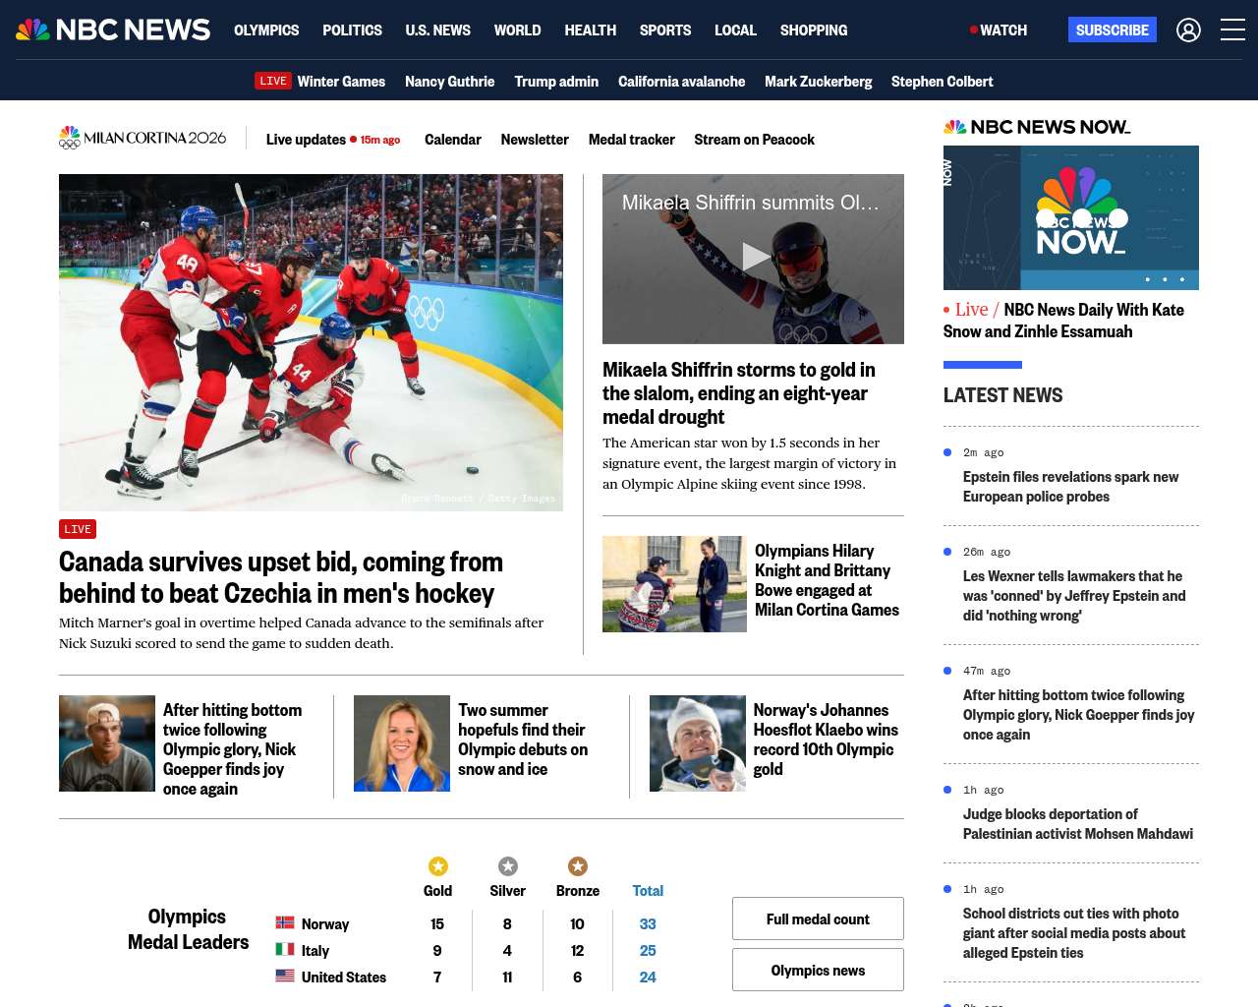Open the Trump admin trending topic
Viewport: 1258px width, 1007px height.
coord(556,82)
